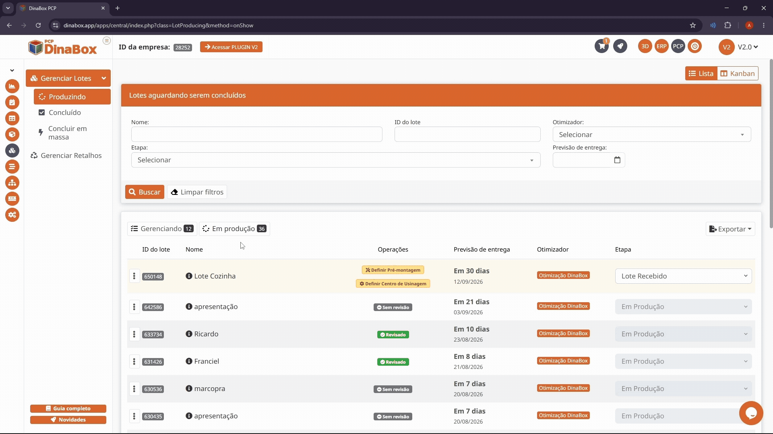Open Etapa dropdown for Franciel lot

[683, 361]
